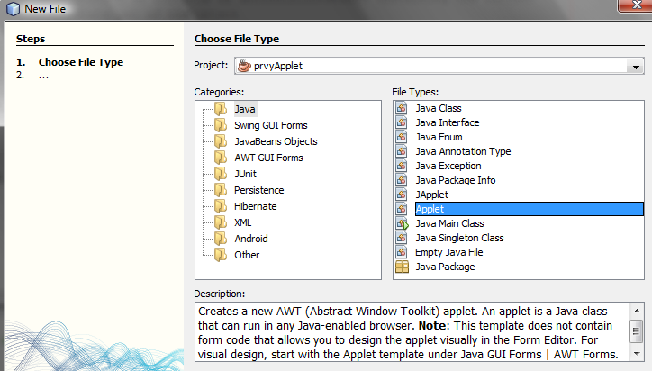Click the Persistence folder icon
Image resolution: width=652 pixels, height=371 pixels.
point(221,190)
